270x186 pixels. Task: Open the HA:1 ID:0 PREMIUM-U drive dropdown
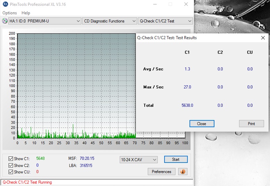point(45,21)
